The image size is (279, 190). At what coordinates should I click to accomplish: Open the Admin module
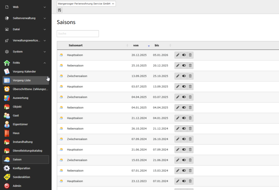[x=26, y=186]
